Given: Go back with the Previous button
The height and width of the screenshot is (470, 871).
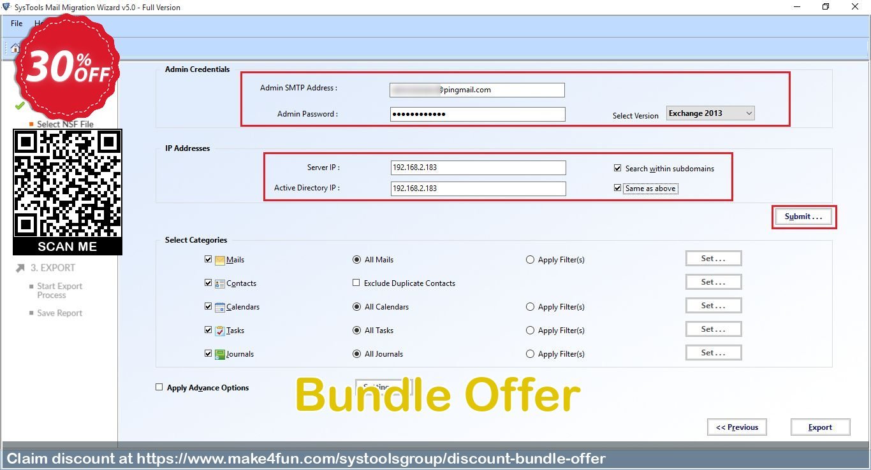Looking at the screenshot, I should click(737, 427).
